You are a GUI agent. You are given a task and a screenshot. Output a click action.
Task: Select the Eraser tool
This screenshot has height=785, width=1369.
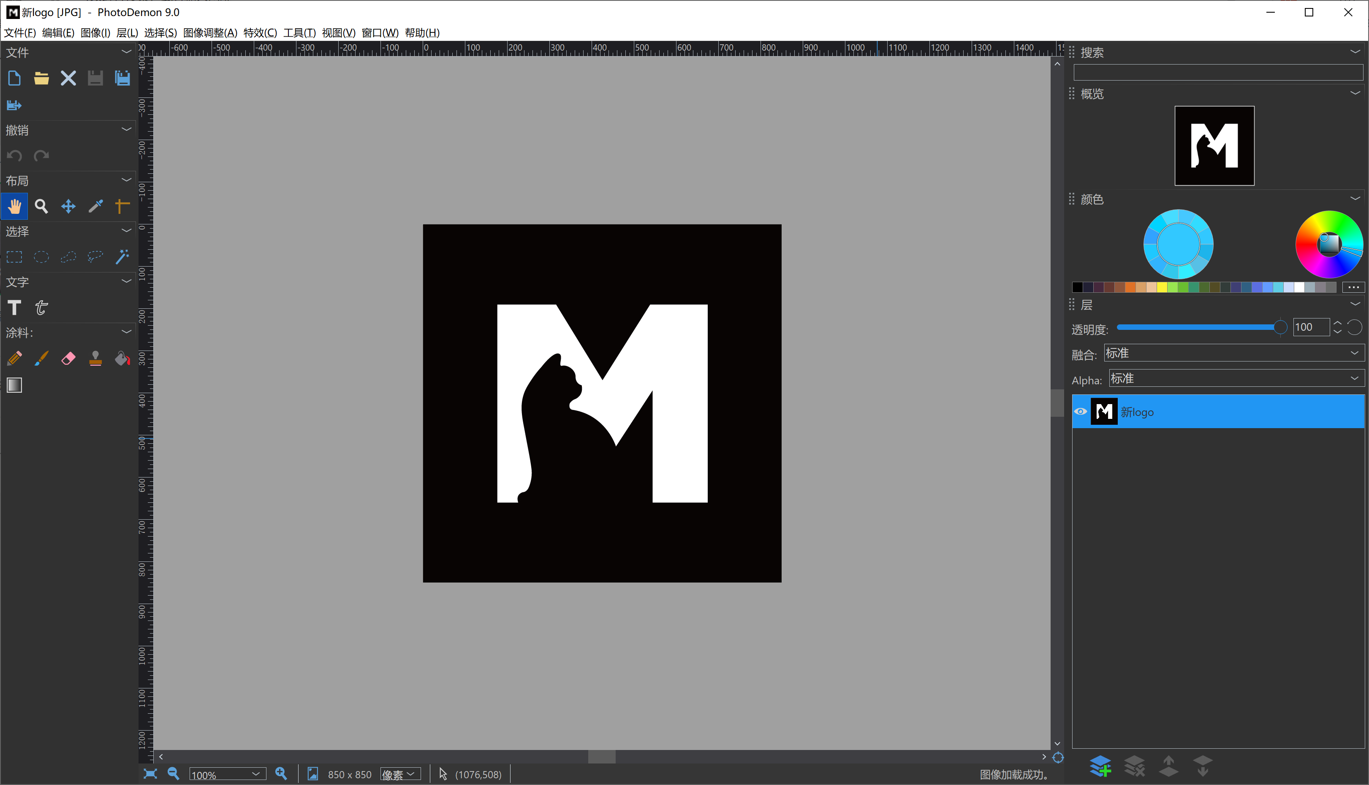68,359
